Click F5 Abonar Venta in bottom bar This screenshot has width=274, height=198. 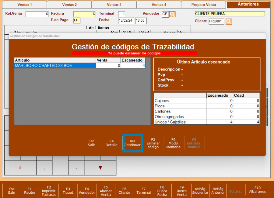(x=106, y=191)
